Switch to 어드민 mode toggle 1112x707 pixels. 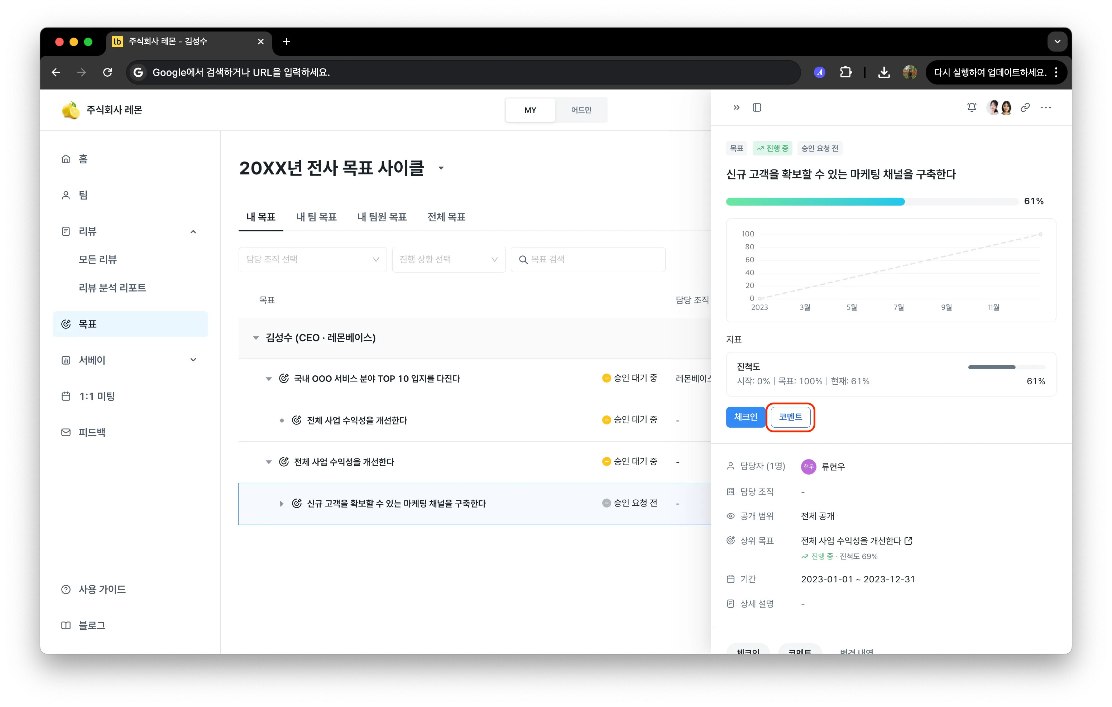581,110
